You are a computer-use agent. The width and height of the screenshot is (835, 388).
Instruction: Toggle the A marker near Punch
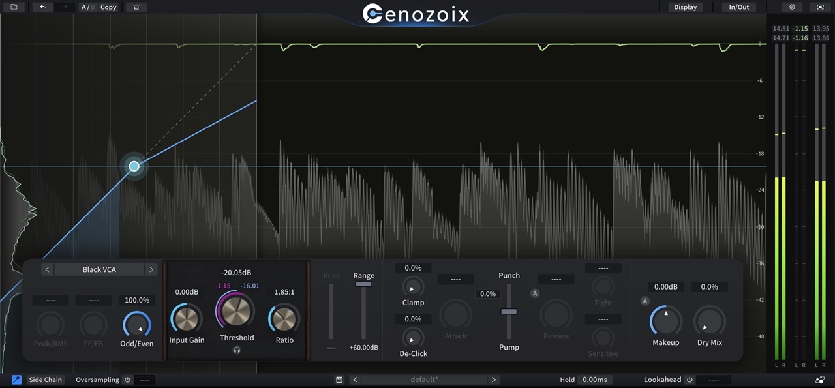pos(535,293)
